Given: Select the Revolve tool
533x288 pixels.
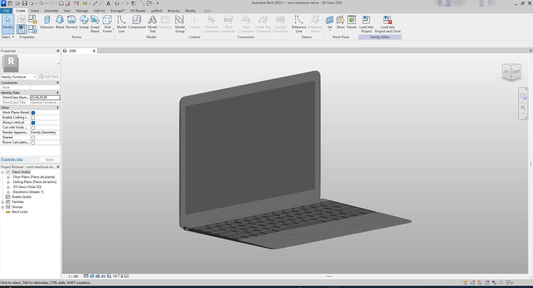Looking at the screenshot, I should point(72,22).
